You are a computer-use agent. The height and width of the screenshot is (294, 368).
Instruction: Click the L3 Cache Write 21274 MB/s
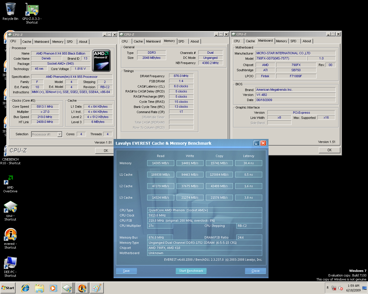point(190,198)
